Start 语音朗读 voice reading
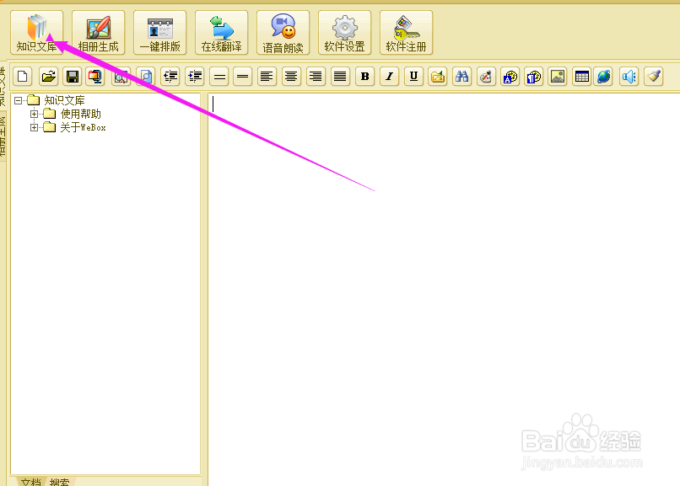The width and height of the screenshot is (680, 486). click(283, 33)
